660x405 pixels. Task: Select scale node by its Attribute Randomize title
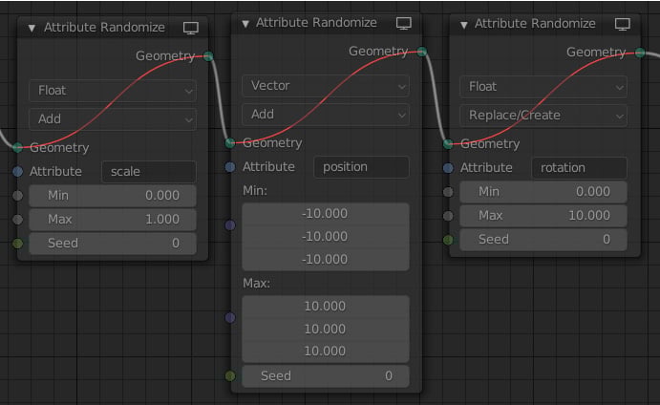(104, 28)
